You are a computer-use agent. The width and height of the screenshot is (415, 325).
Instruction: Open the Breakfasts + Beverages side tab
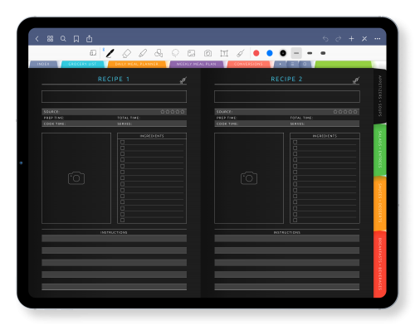pyautogui.click(x=380, y=264)
